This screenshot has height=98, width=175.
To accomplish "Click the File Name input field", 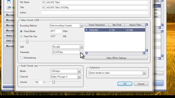I will click(x=95, y=2).
